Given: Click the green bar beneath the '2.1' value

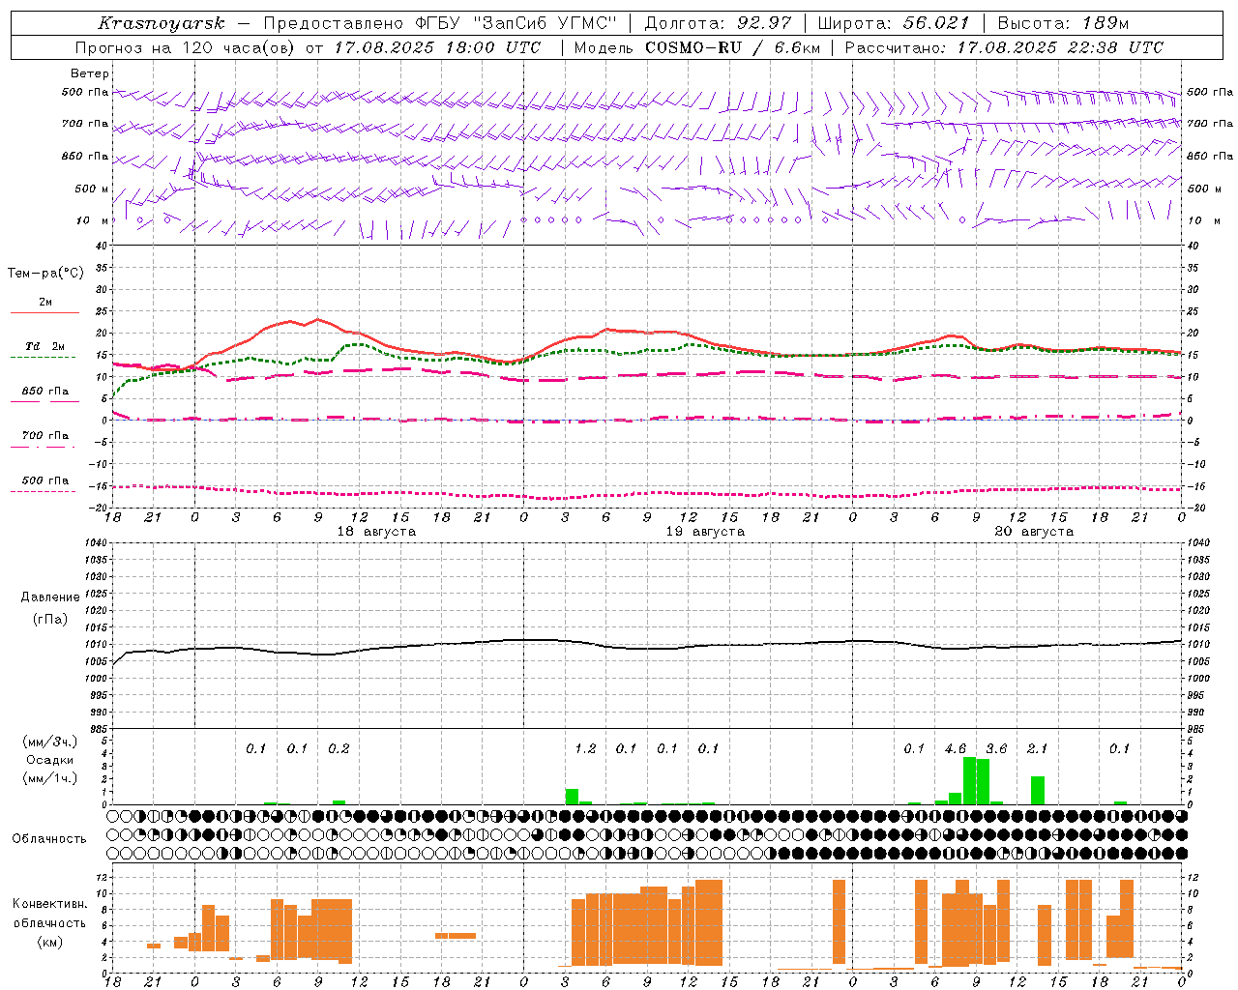Looking at the screenshot, I should coord(1038,790).
